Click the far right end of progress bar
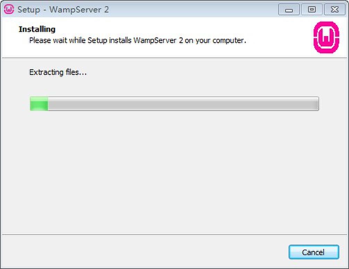The width and height of the screenshot is (349, 269). pos(316,104)
